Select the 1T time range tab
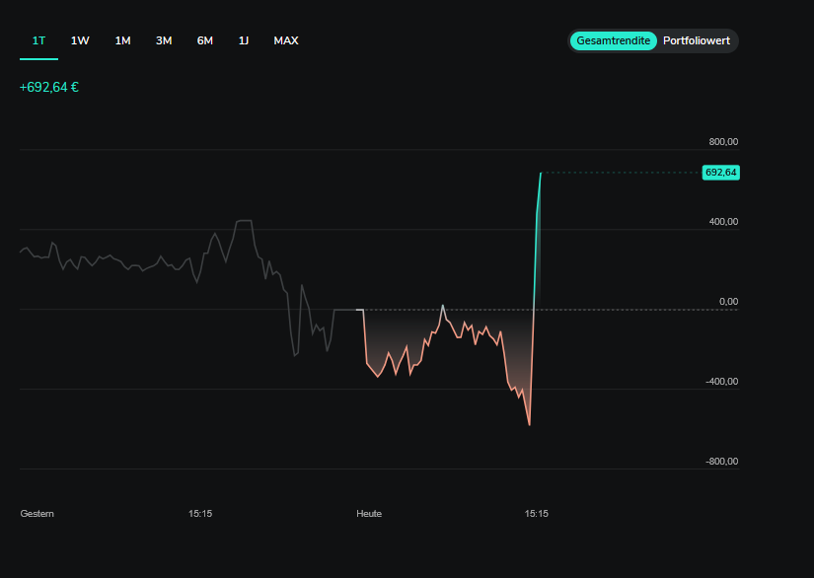Image resolution: width=814 pixels, height=578 pixels. pos(38,40)
